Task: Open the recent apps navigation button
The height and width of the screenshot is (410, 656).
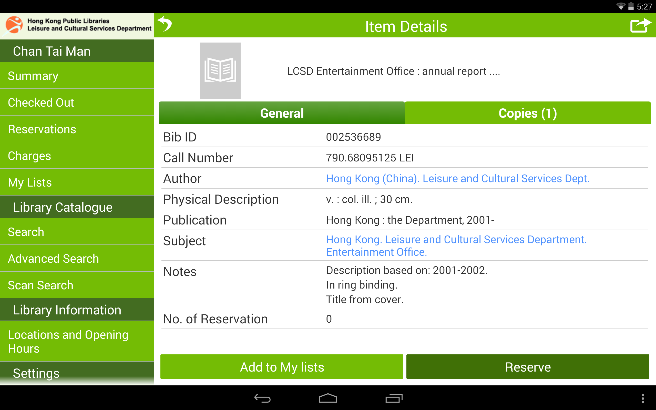Action: point(394,398)
